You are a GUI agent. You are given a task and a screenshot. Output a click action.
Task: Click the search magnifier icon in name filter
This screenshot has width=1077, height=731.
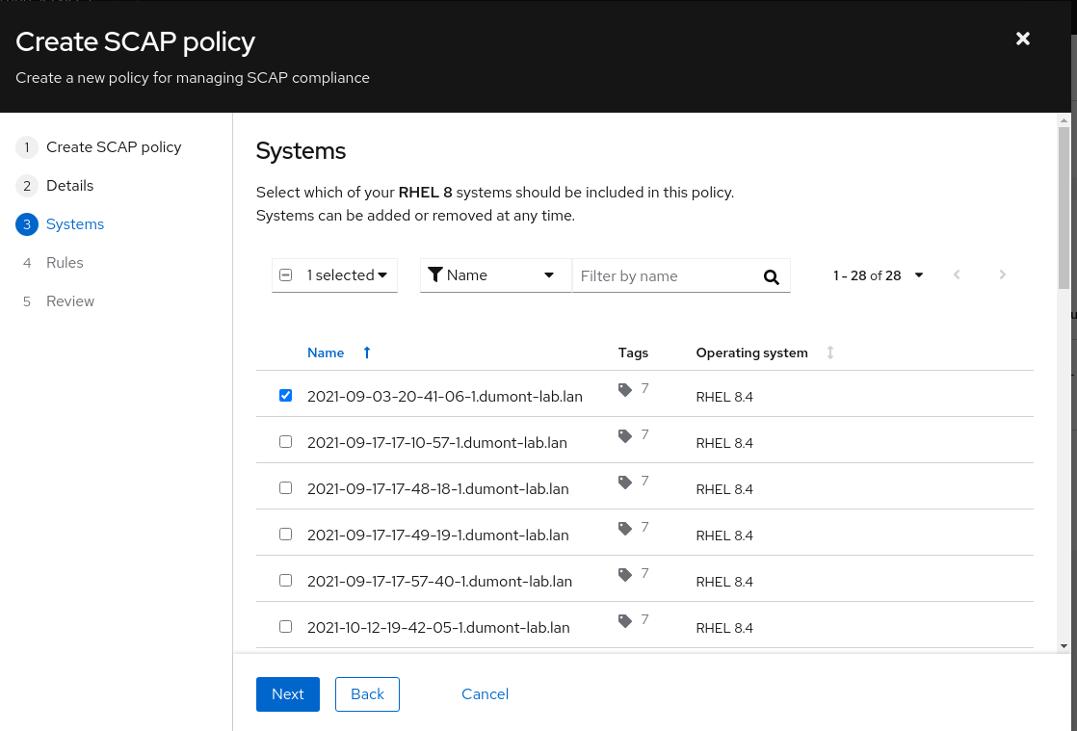(771, 276)
